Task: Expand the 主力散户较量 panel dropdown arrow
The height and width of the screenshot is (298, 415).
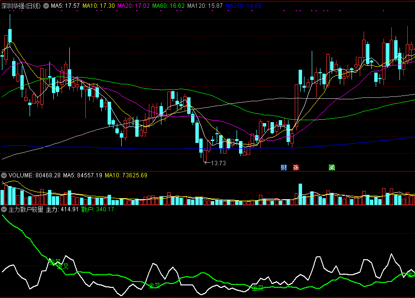Action: [4, 209]
